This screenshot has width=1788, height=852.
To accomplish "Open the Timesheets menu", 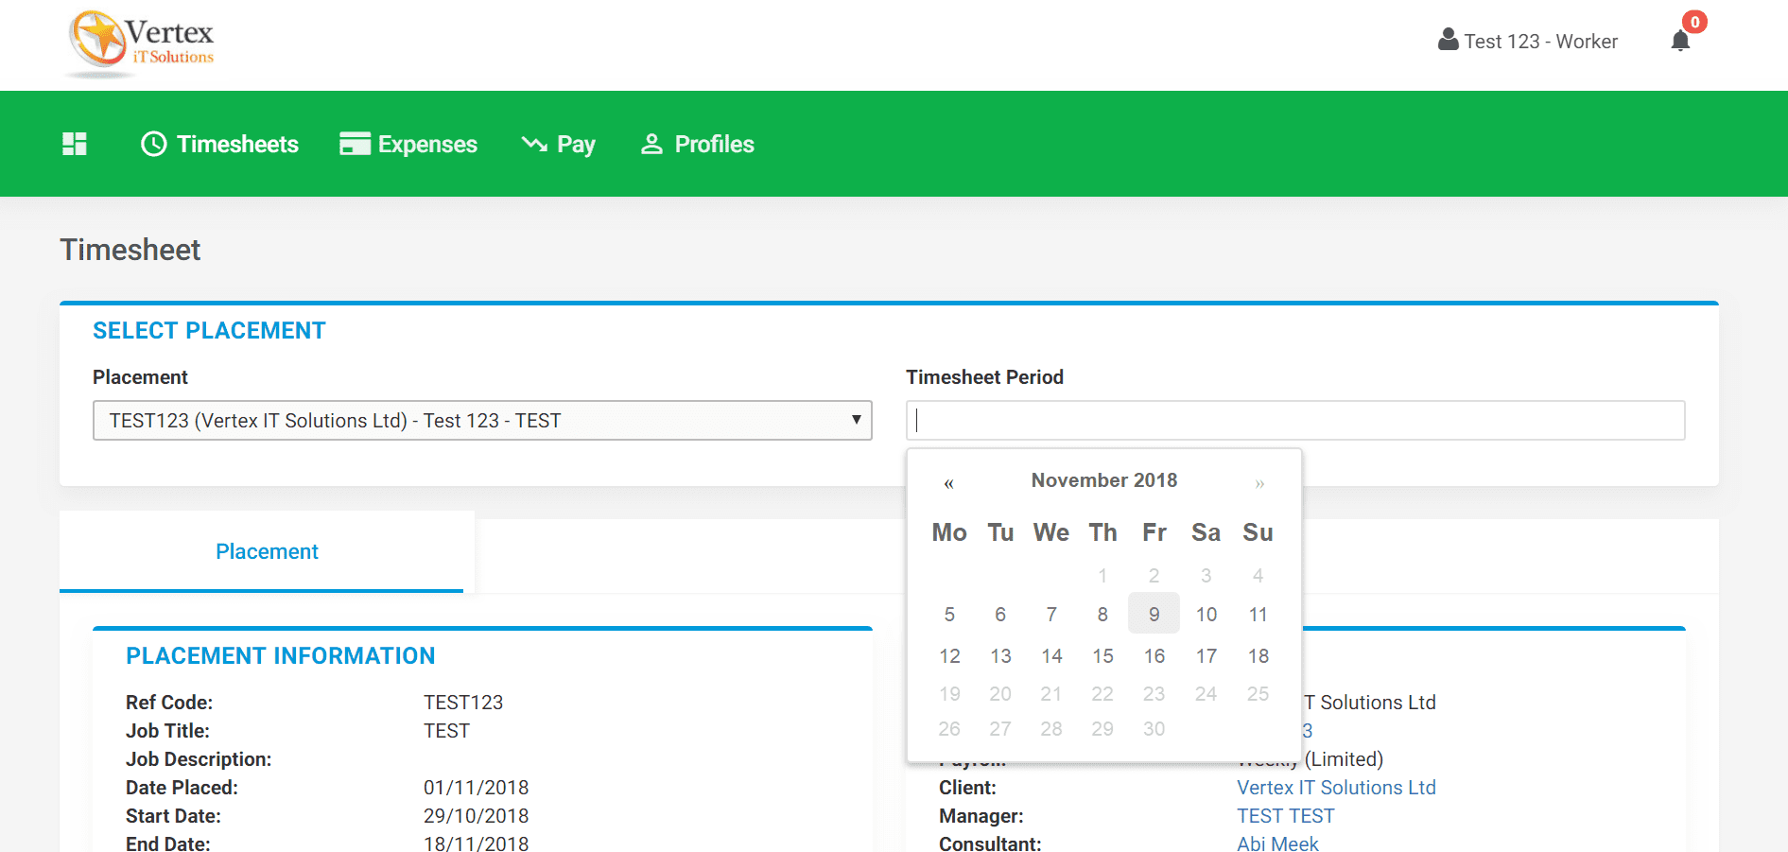I will (x=237, y=144).
